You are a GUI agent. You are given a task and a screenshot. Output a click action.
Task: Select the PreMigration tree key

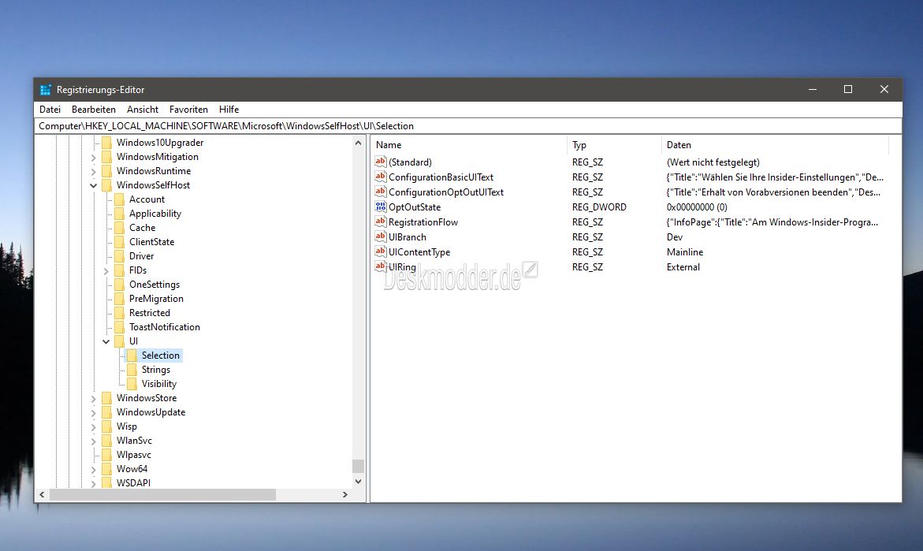156,299
